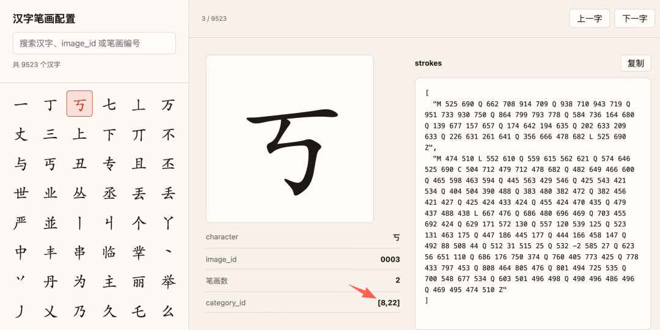Select character 丰 in the grid
The height and width of the screenshot is (330, 660).
click(x=50, y=252)
